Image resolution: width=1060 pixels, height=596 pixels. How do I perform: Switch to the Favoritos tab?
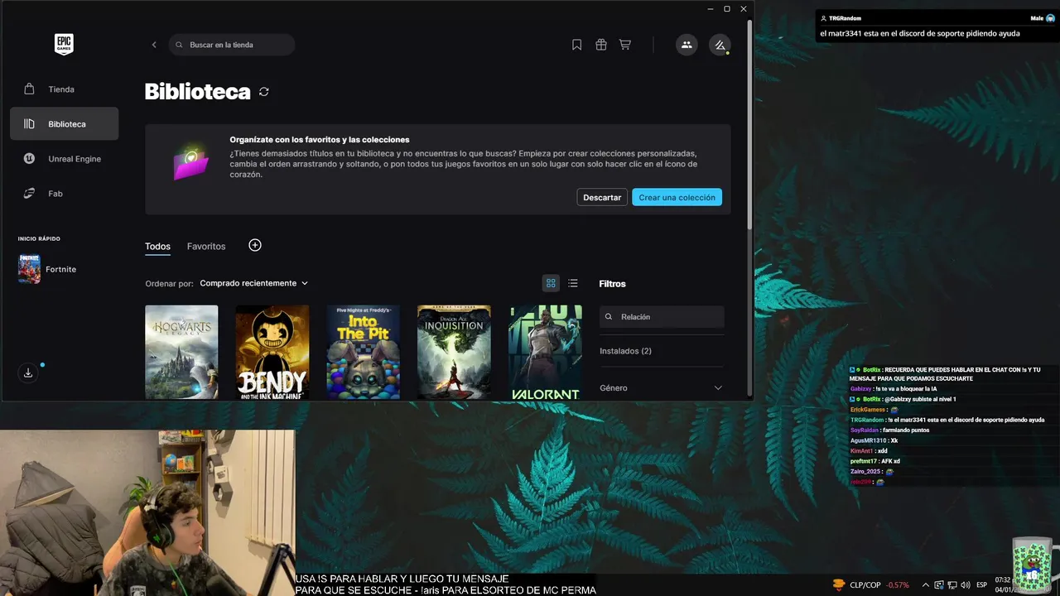(206, 246)
